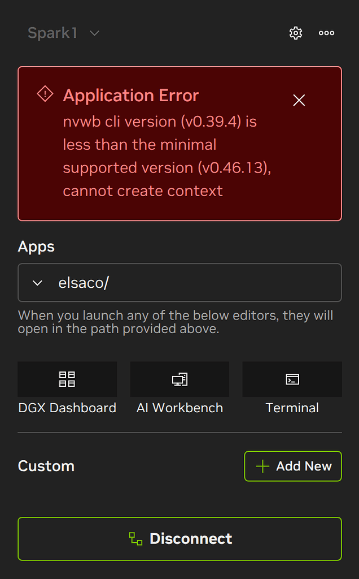Click the settings gear icon
This screenshot has height=579, width=359.
295,33
